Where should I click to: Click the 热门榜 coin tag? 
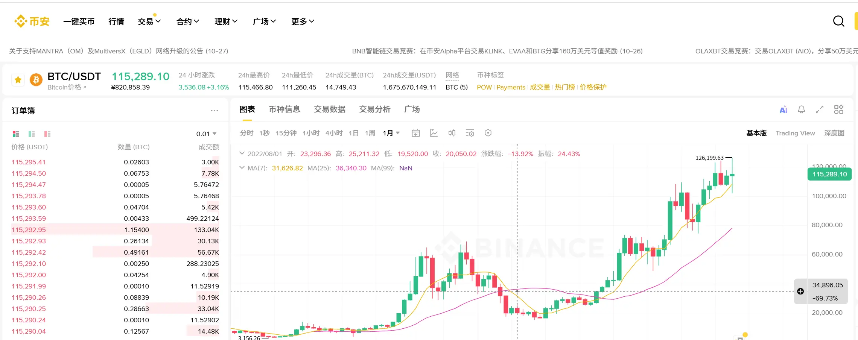point(565,87)
